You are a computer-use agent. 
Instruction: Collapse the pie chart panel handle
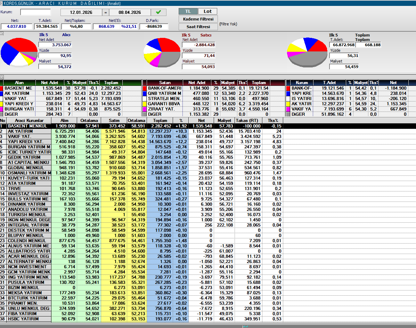(x=1, y=77)
